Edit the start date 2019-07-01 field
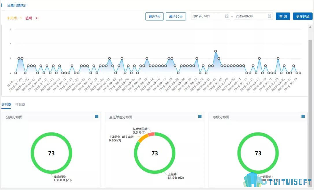The image size is (314, 190). point(211,16)
